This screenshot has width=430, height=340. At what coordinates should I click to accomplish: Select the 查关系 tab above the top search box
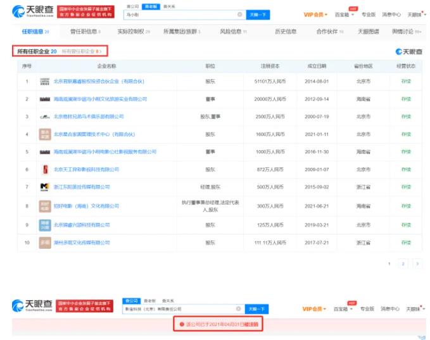pos(169,6)
